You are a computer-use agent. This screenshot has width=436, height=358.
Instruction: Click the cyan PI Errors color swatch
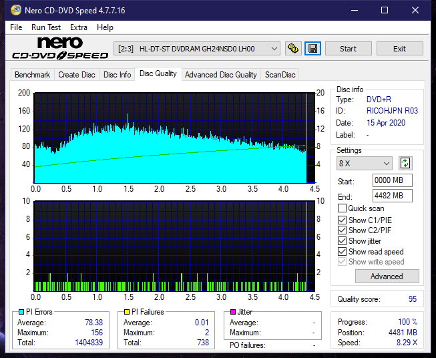(x=21, y=312)
